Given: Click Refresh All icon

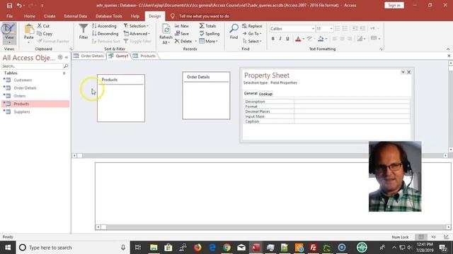Looking at the screenshot, I should pyautogui.click(x=166, y=30).
